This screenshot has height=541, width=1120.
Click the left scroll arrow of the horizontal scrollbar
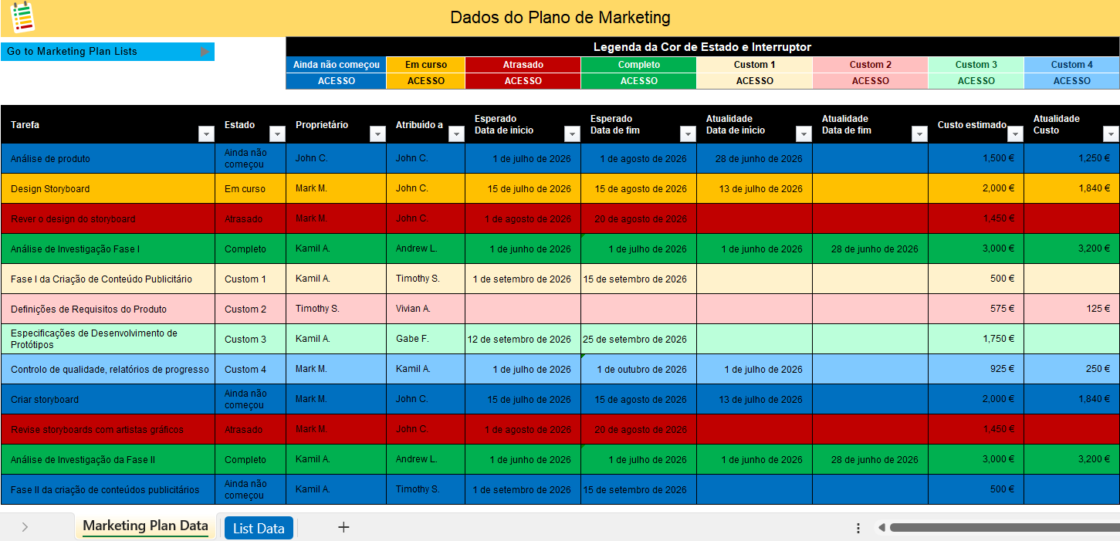(881, 527)
